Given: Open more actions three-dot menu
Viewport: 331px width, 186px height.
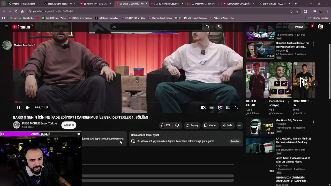Looking at the screenshot, I should [x=240, y=125].
